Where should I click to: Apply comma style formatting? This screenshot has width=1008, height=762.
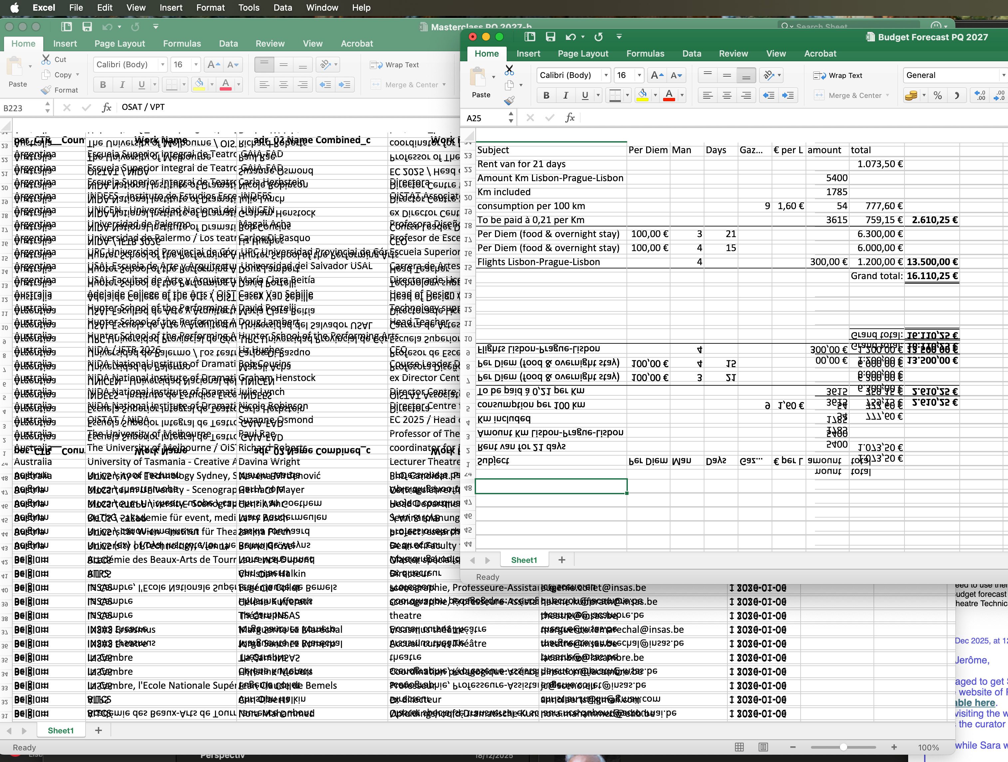[x=957, y=96]
